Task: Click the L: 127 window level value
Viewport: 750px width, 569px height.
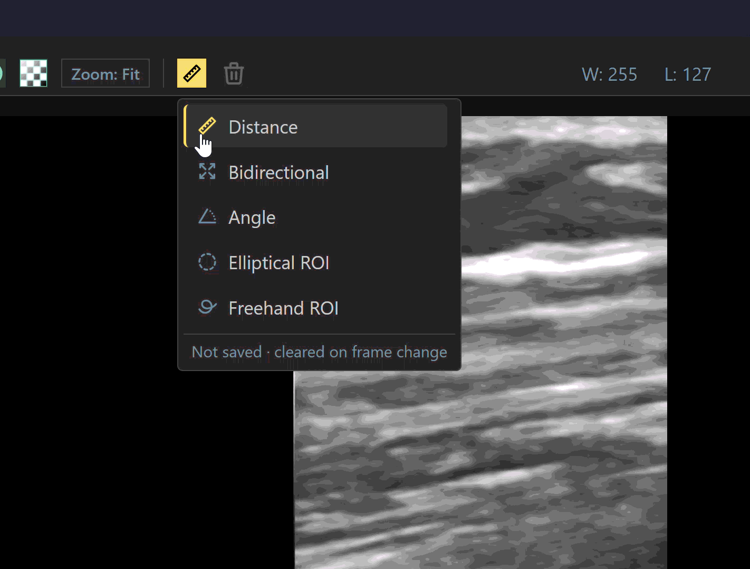Action: pyautogui.click(x=688, y=74)
